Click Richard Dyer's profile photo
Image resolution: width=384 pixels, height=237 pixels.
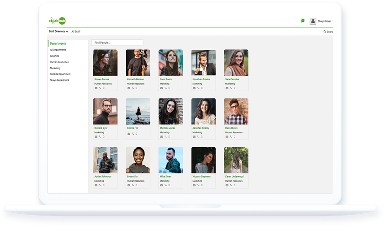pyautogui.click(x=105, y=111)
